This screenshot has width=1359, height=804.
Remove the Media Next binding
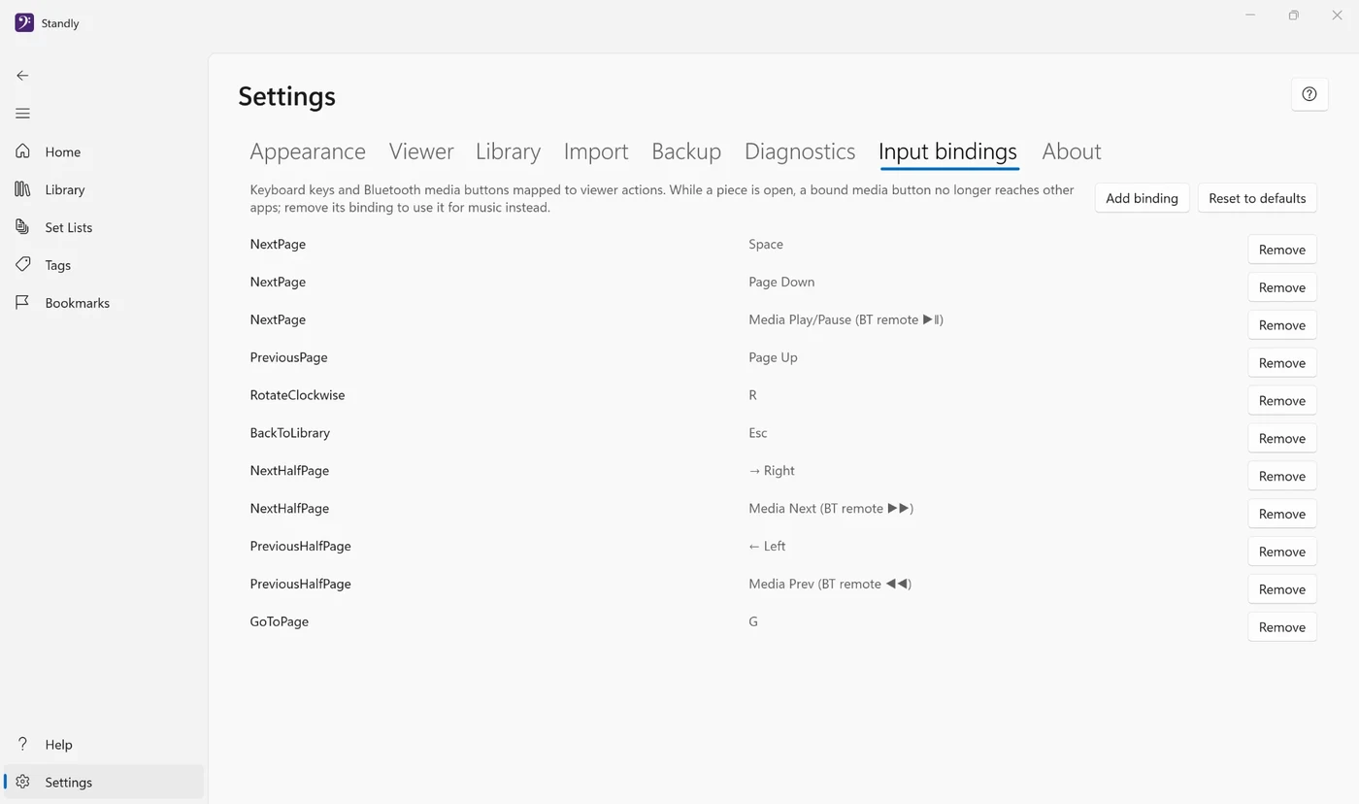point(1282,514)
